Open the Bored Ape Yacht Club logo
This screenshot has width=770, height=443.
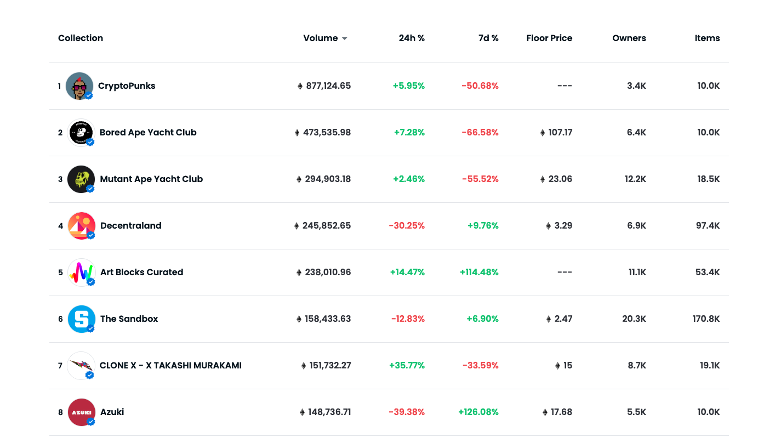click(x=81, y=133)
